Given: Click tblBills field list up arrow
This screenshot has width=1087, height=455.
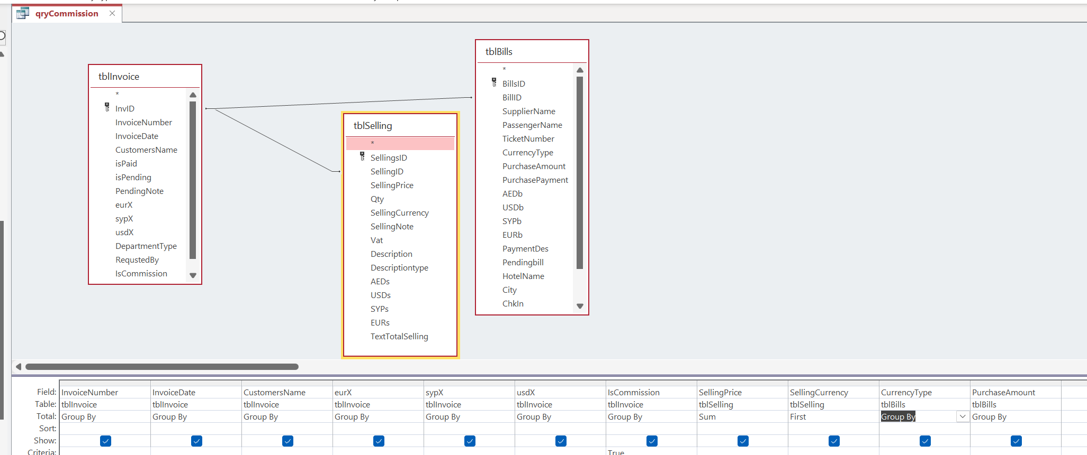Looking at the screenshot, I should pyautogui.click(x=580, y=70).
